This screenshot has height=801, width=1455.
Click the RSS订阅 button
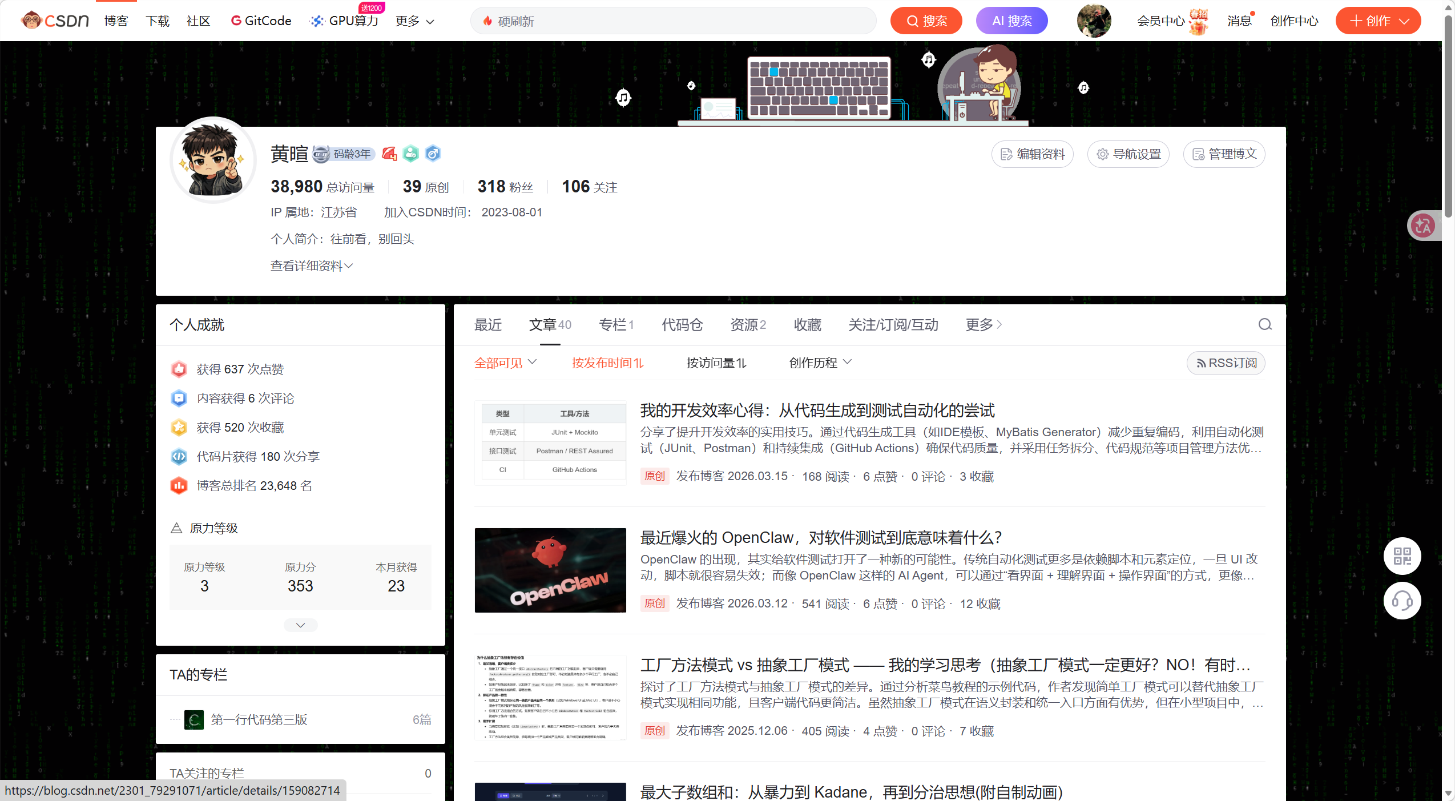tap(1226, 363)
